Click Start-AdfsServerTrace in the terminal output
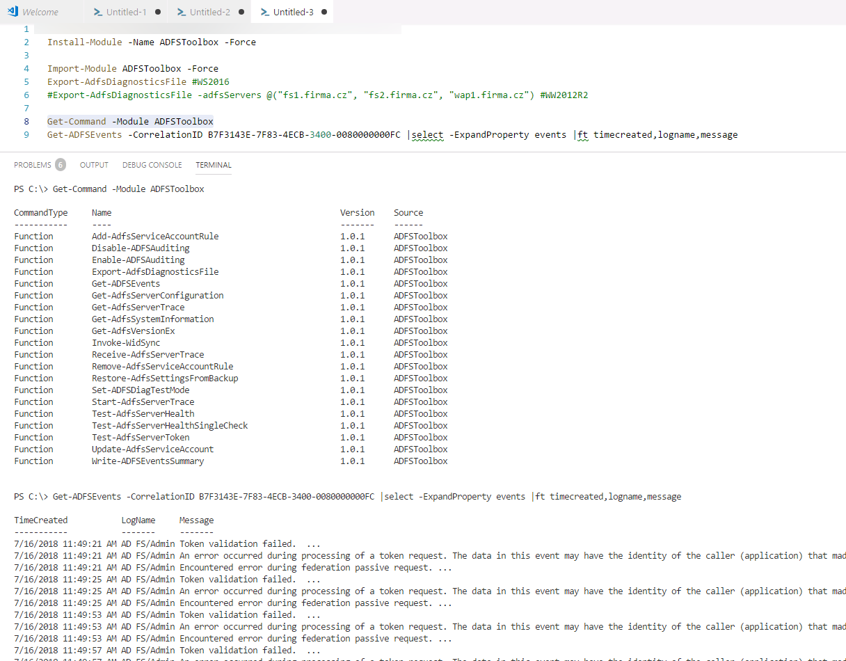The image size is (846, 661). (143, 402)
